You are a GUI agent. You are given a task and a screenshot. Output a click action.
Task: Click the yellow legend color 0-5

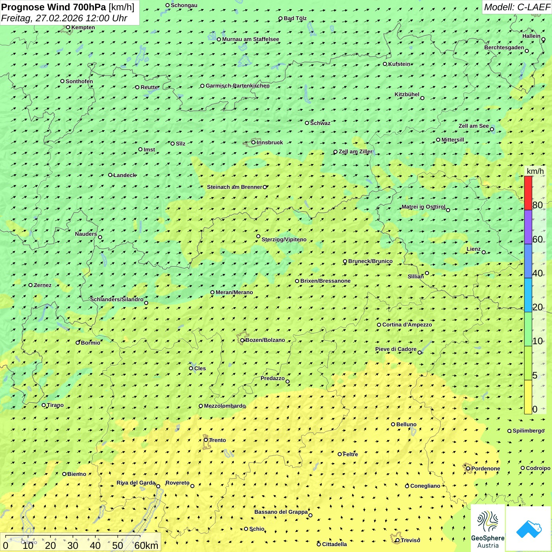528,397
